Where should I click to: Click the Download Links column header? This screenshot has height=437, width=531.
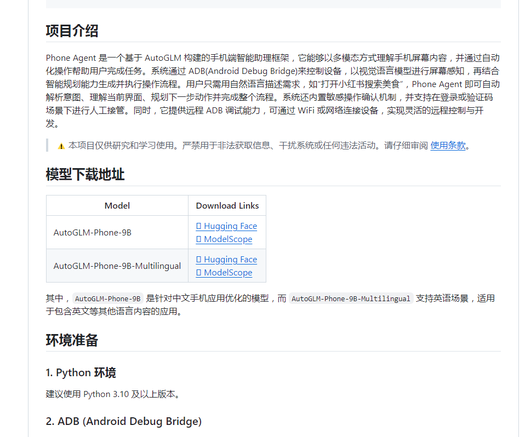pyautogui.click(x=227, y=205)
